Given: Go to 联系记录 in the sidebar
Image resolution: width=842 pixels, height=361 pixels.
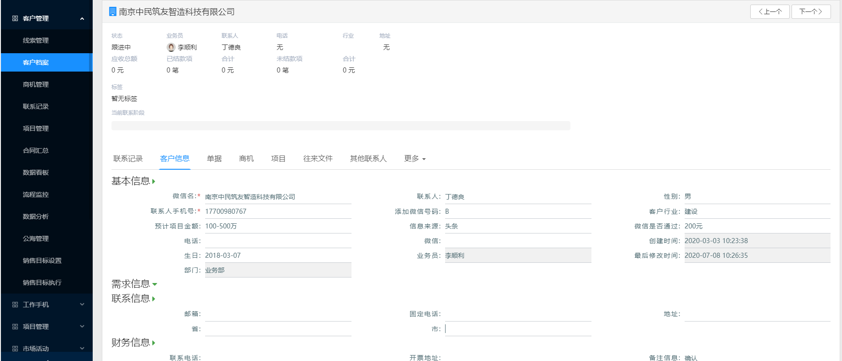Looking at the screenshot, I should (x=46, y=106).
